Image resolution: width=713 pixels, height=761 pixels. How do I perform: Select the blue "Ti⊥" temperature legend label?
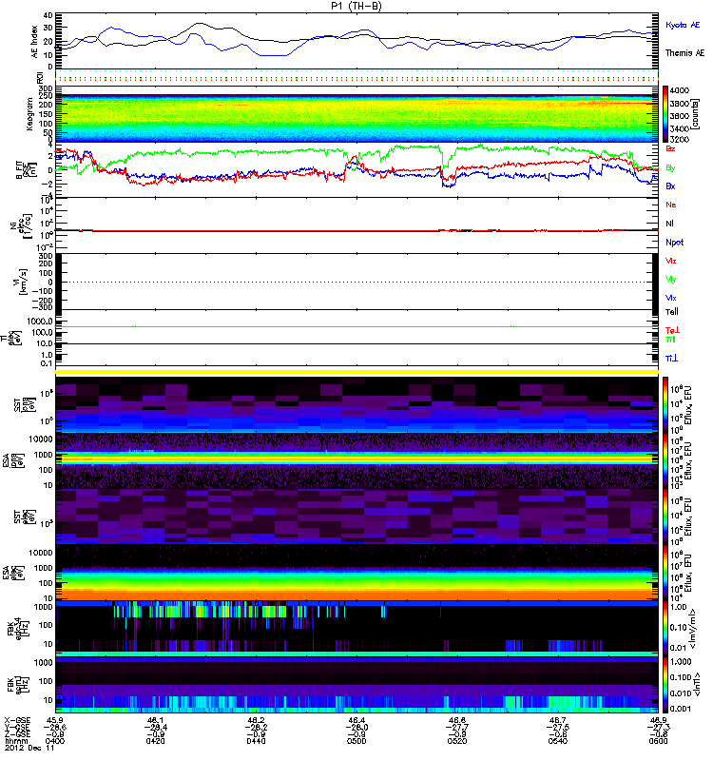coord(672,359)
